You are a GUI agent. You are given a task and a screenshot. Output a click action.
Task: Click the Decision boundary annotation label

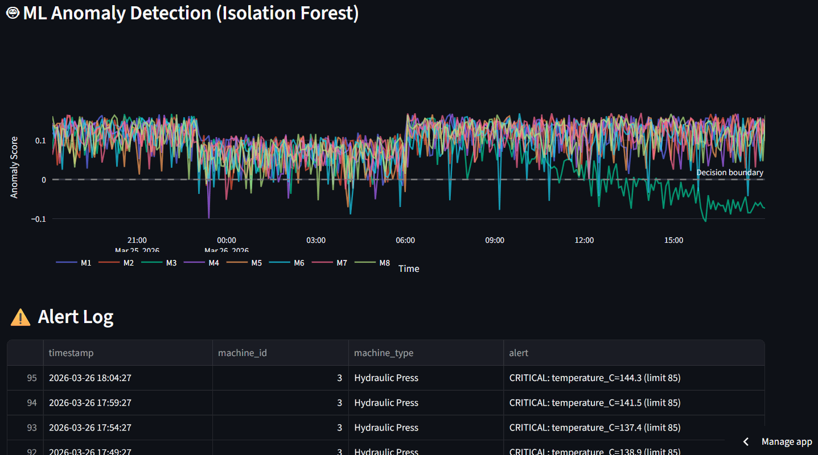(x=730, y=172)
